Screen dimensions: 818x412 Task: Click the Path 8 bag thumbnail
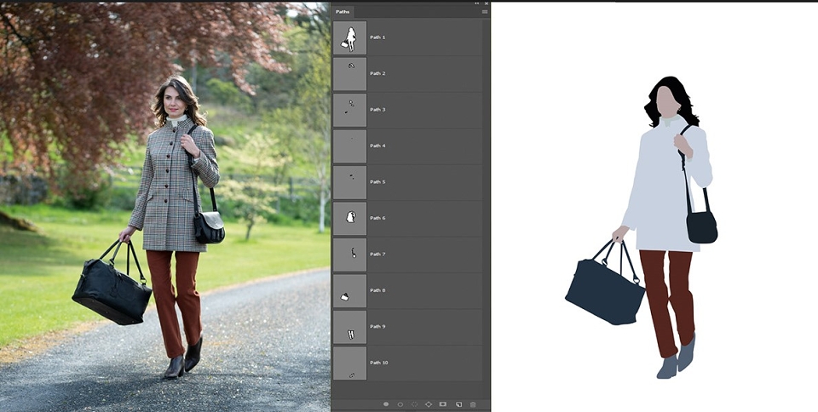click(350, 290)
